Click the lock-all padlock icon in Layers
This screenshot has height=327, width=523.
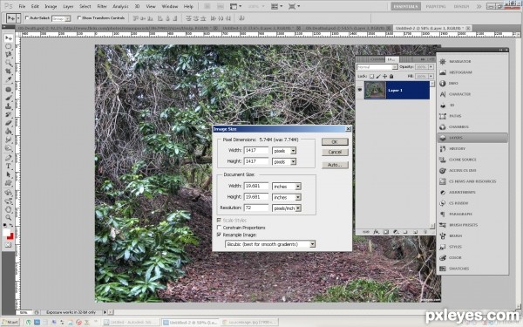click(x=391, y=77)
